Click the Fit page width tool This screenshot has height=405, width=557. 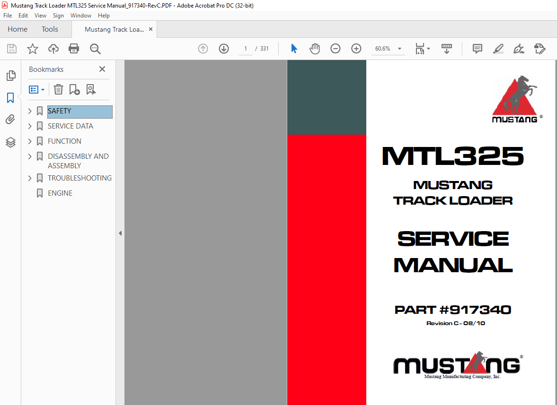420,49
